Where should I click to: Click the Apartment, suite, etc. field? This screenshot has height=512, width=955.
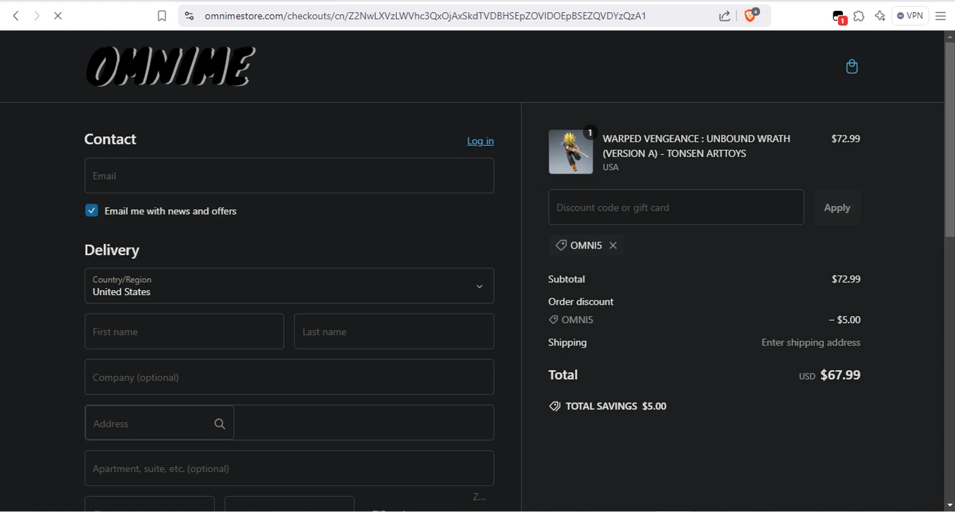coord(289,469)
